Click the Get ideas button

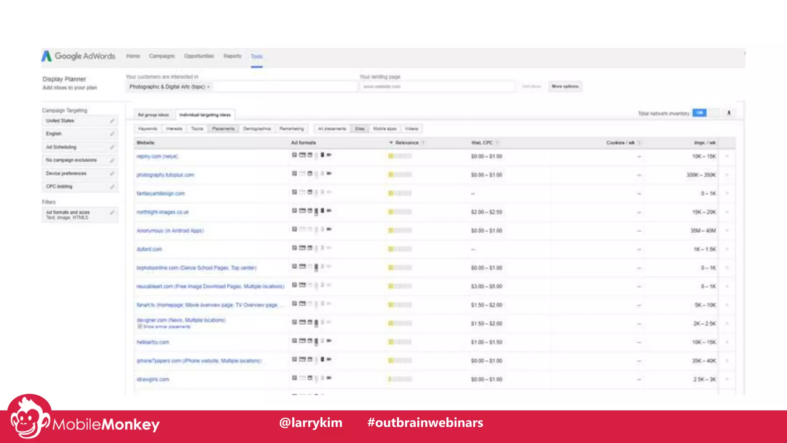click(531, 87)
